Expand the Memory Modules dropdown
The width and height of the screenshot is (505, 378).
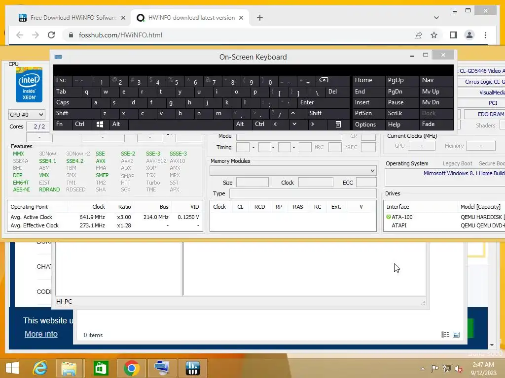(x=293, y=171)
